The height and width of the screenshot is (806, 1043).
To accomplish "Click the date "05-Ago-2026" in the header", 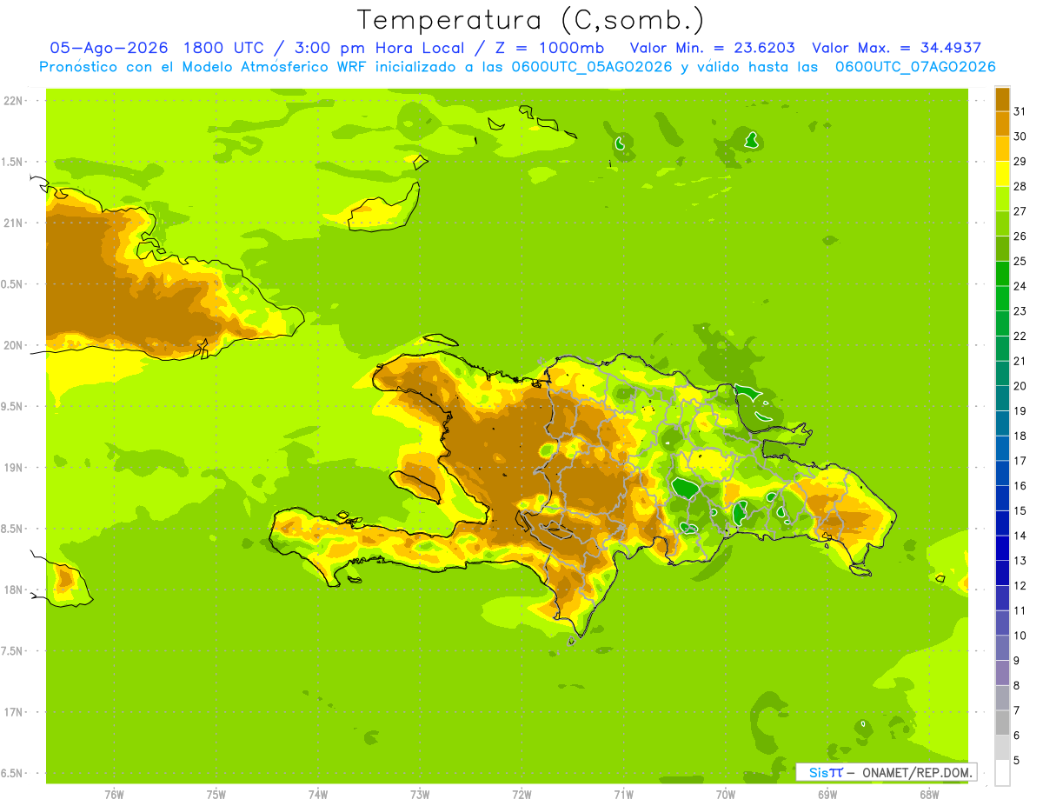I will (109, 48).
